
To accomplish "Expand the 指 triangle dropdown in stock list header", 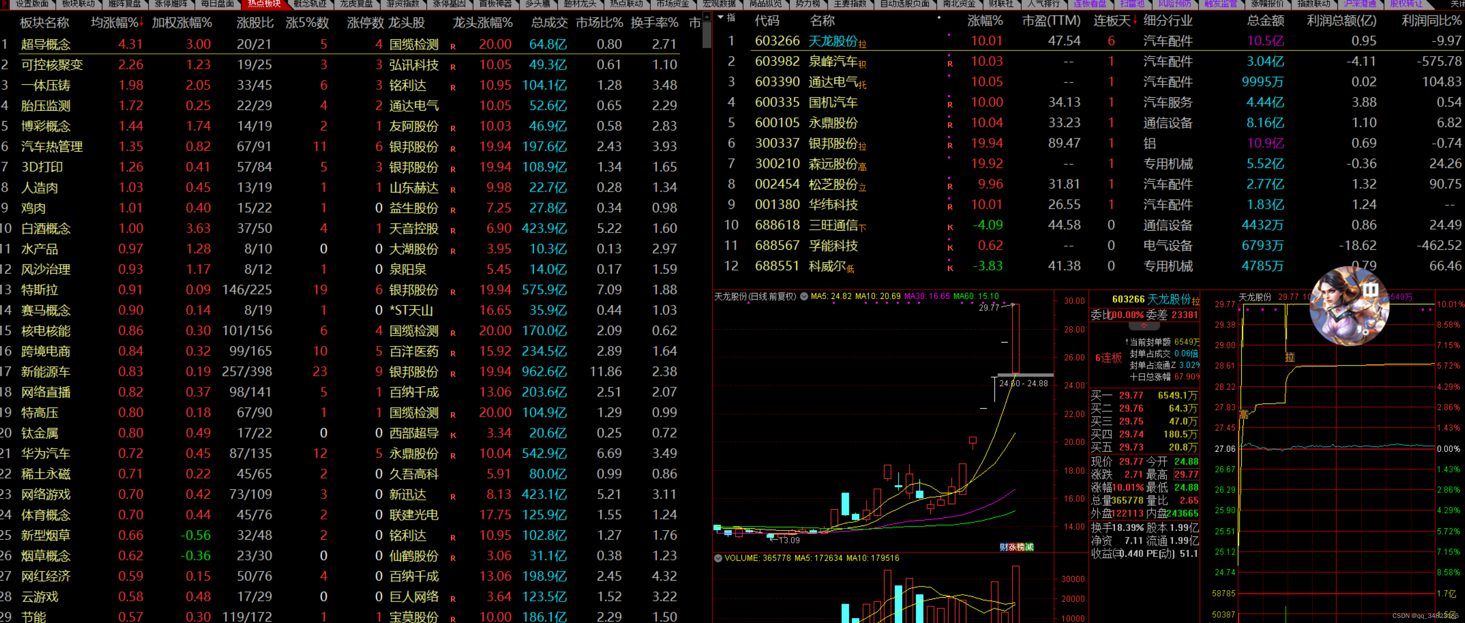I will (721, 18).
